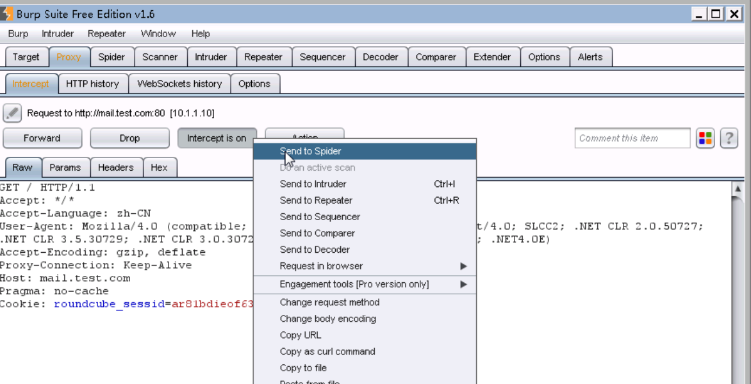Switch to the Headers view tab

[x=115, y=168]
